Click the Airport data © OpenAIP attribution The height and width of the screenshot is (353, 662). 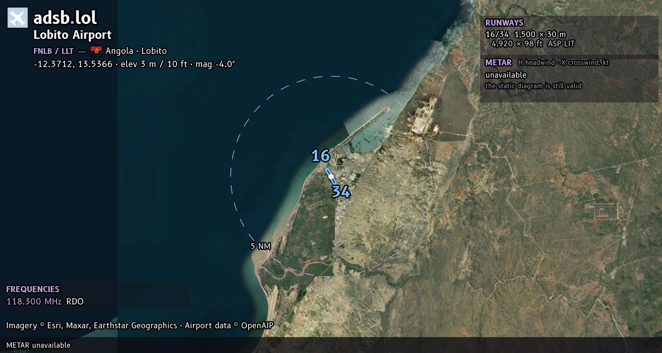point(229,326)
